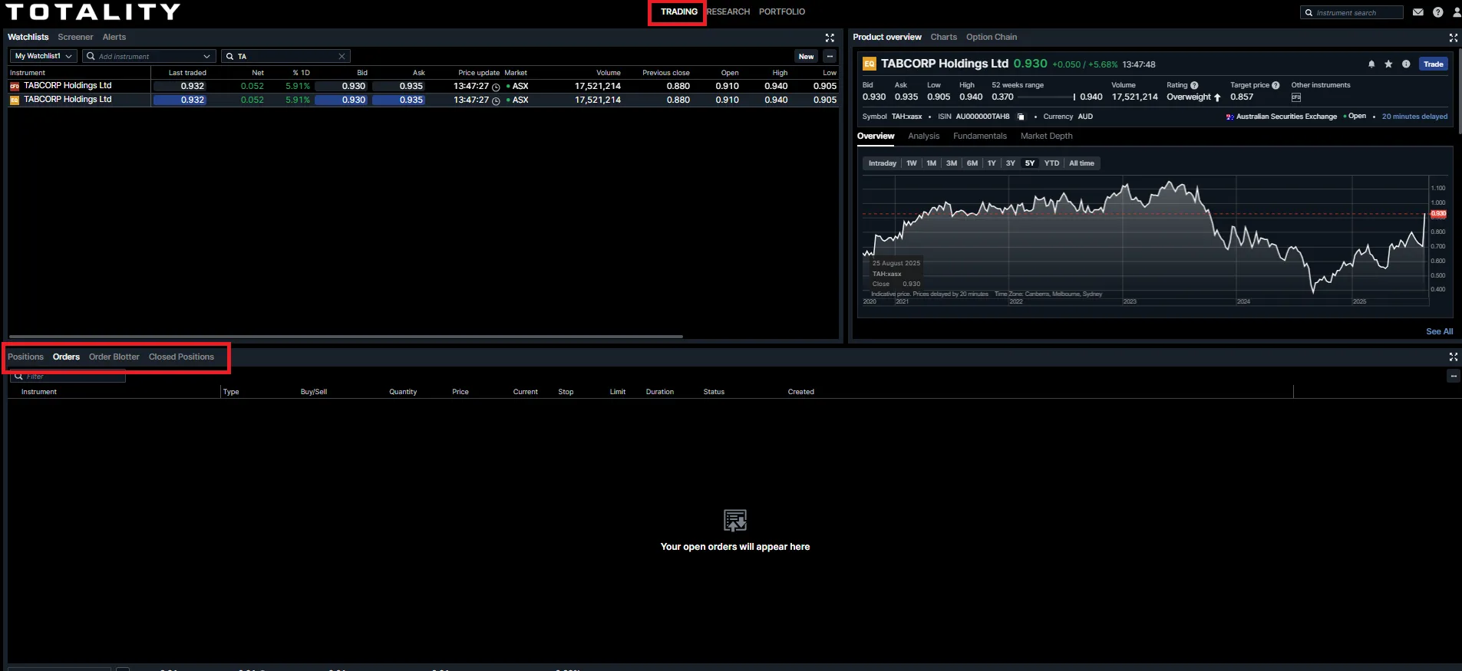Focus the Instrument search field
Screen dimensions: 1462x671
(1351, 13)
